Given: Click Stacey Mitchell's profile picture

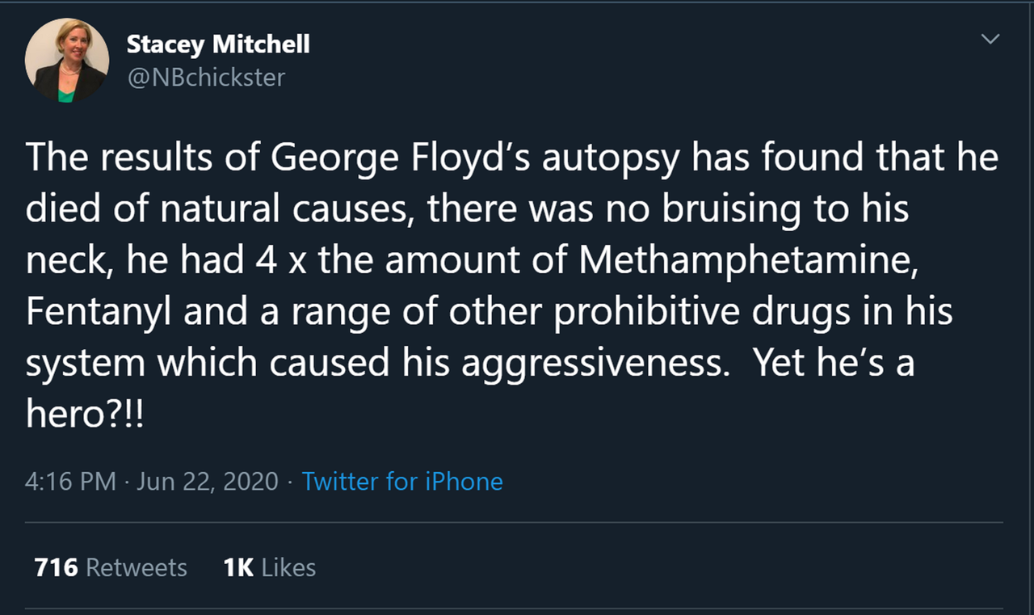Looking at the screenshot, I should tap(67, 61).
